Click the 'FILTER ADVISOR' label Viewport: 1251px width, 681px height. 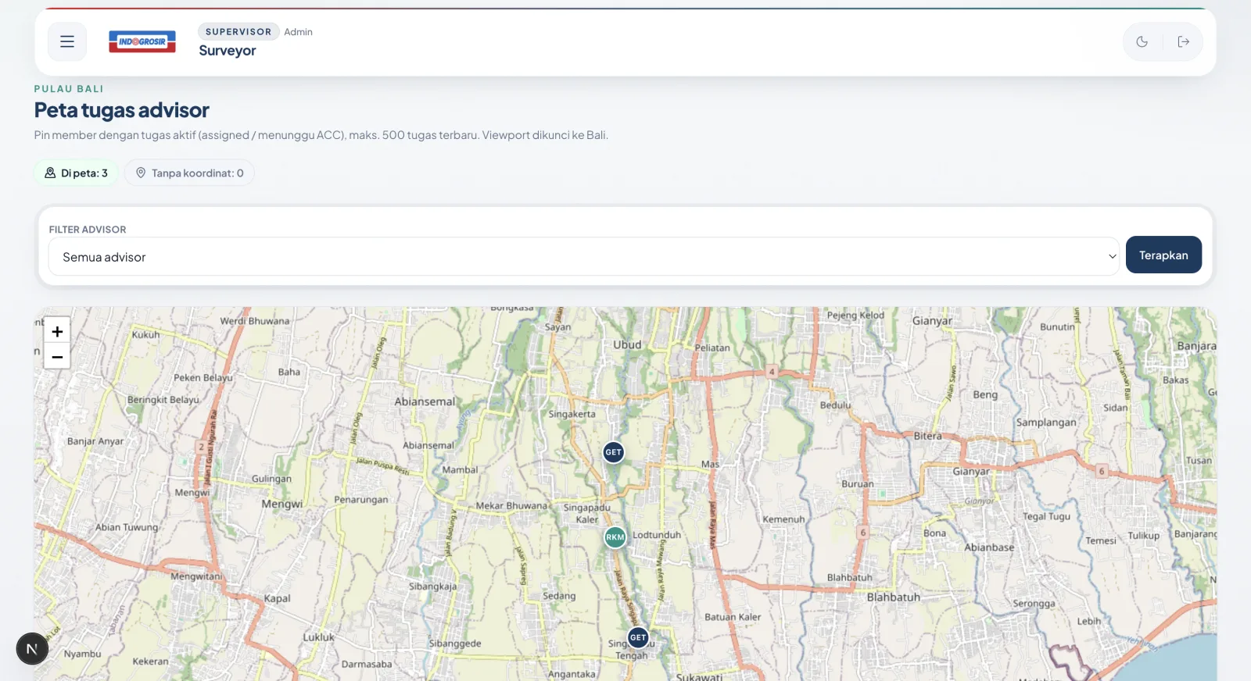point(88,230)
